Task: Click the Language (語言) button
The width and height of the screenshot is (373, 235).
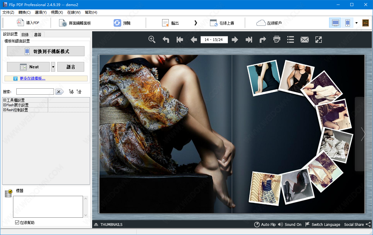Action: (x=71, y=67)
